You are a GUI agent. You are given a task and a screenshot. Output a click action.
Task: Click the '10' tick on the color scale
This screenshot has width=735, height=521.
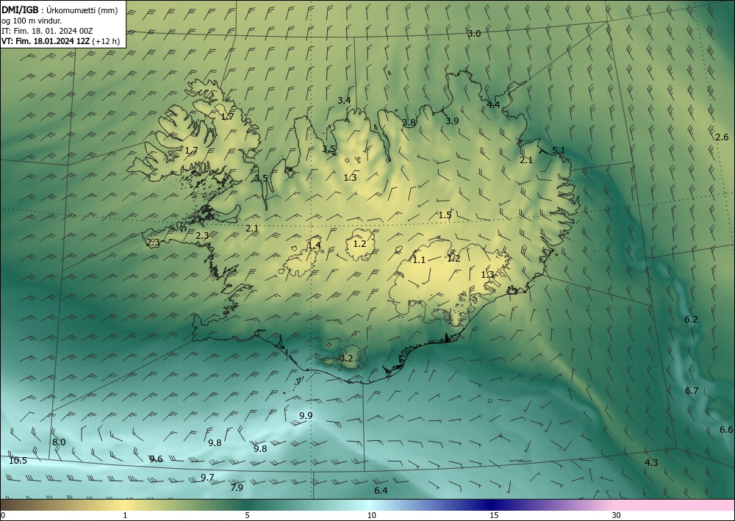(x=371, y=516)
